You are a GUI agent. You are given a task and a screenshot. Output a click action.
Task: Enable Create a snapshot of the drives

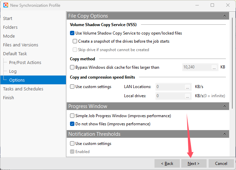click(x=75, y=41)
